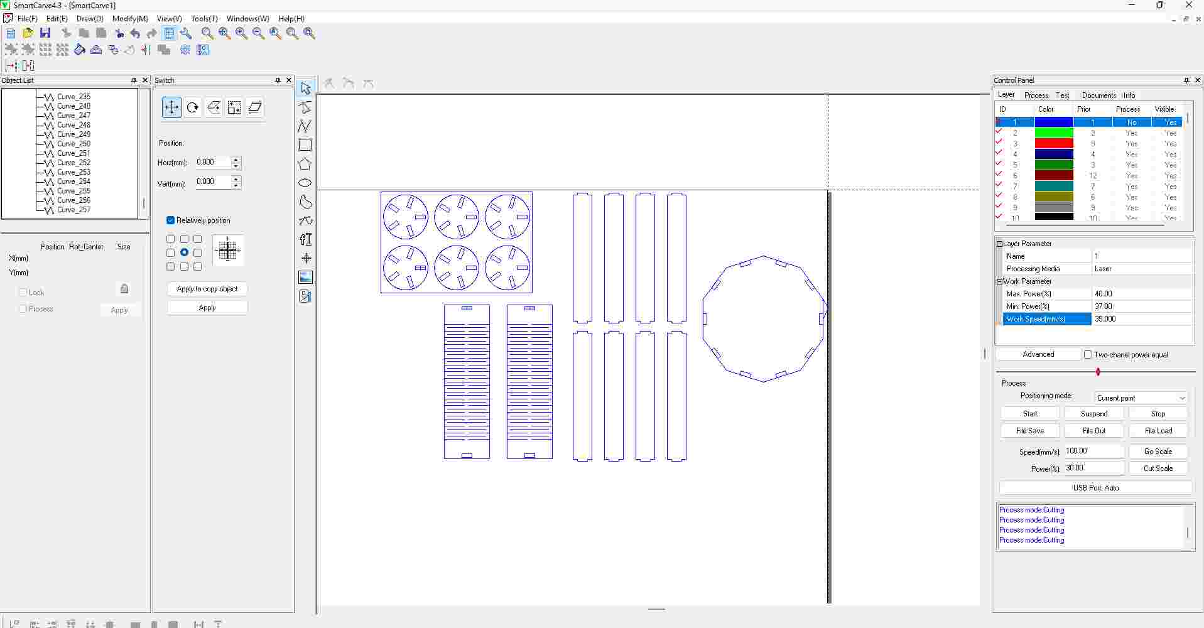Click the first plain magnifier zoom icon
1204x628 pixels.
[x=207, y=33]
